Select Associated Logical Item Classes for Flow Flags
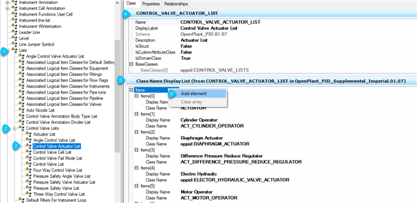 67,80
